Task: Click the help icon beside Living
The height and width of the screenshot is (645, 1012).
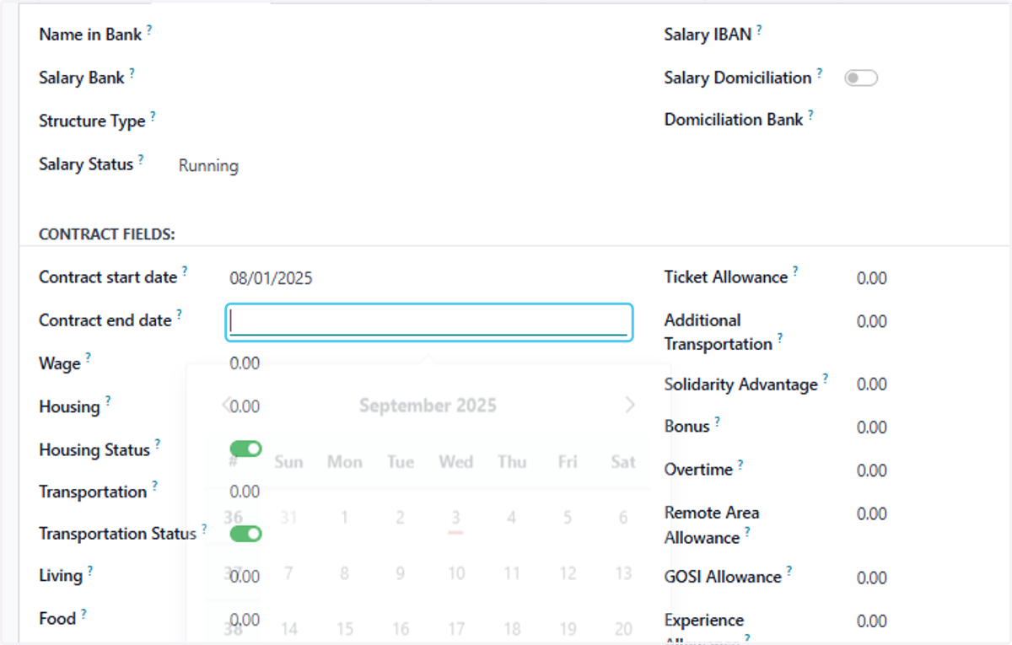Action: pos(89,571)
